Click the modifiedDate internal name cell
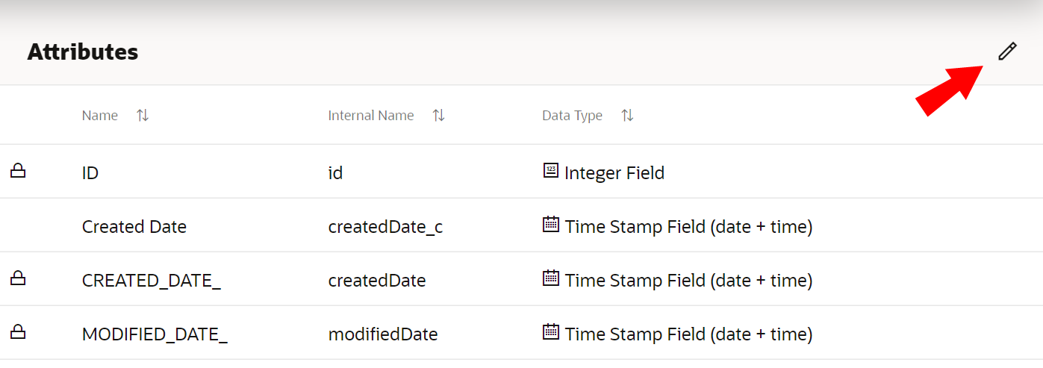Image resolution: width=1043 pixels, height=368 pixels. pyautogui.click(x=383, y=334)
